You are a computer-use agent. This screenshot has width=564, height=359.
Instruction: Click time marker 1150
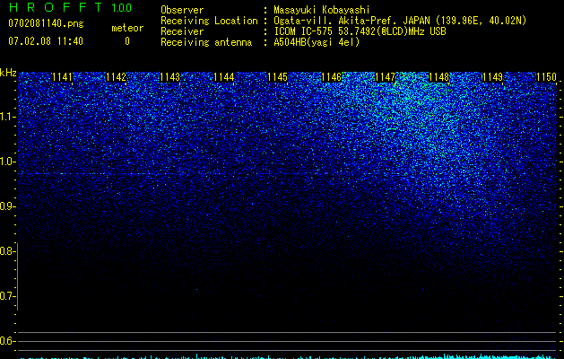(546, 76)
